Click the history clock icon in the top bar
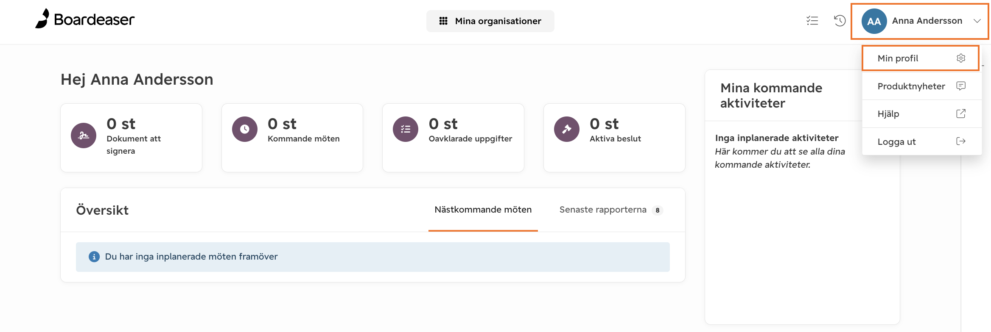 point(839,20)
